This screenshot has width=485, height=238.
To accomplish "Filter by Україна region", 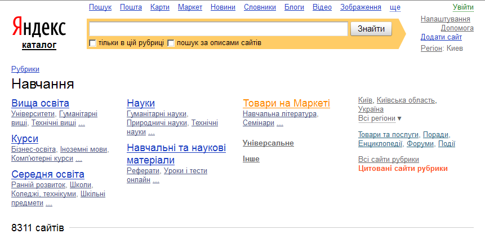I will [371, 109].
